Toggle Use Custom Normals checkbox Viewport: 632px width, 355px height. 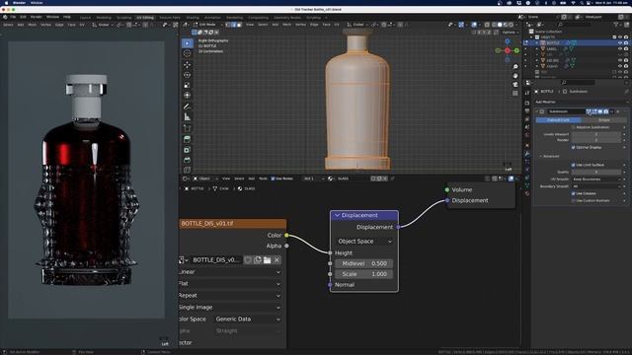click(x=573, y=200)
